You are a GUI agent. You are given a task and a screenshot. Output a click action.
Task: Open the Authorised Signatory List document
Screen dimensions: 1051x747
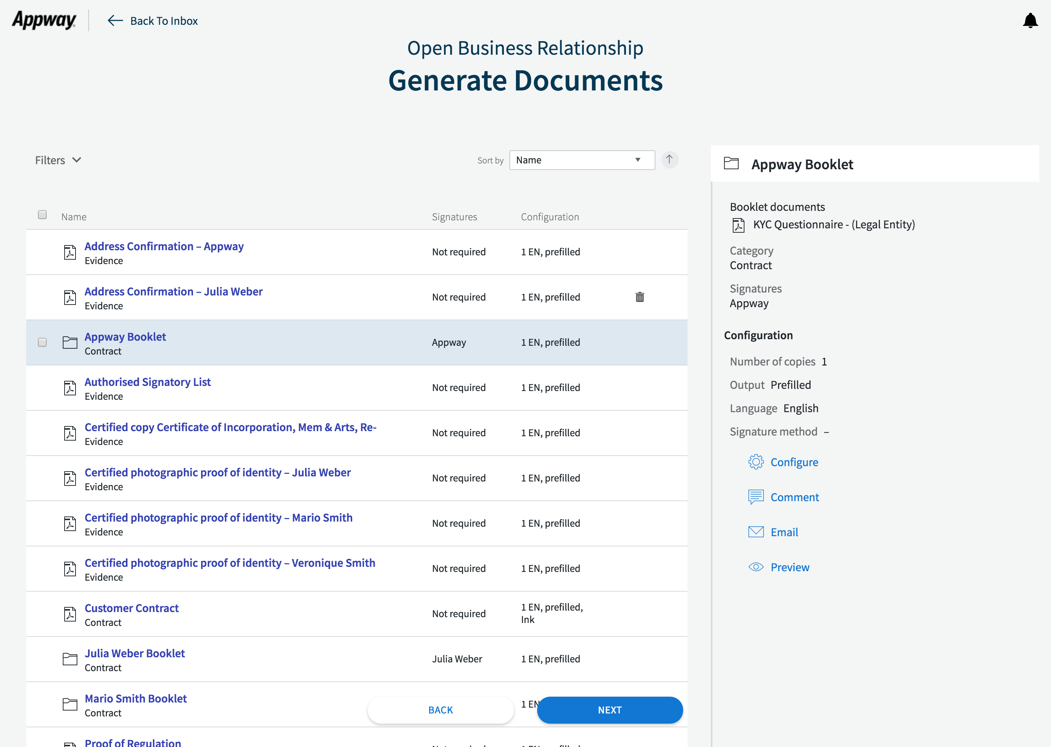click(148, 382)
